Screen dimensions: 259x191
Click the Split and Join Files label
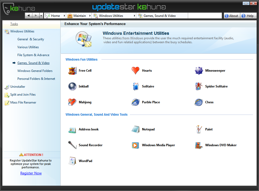coord(23,95)
